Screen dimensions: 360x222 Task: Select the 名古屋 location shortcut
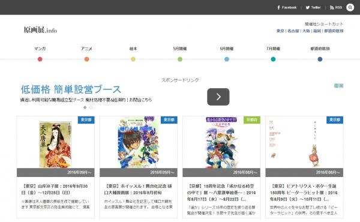coord(293,31)
